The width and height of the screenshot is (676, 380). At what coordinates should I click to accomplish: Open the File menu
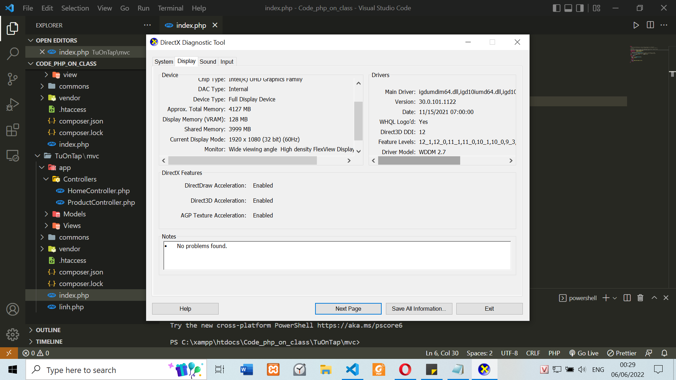point(28,8)
